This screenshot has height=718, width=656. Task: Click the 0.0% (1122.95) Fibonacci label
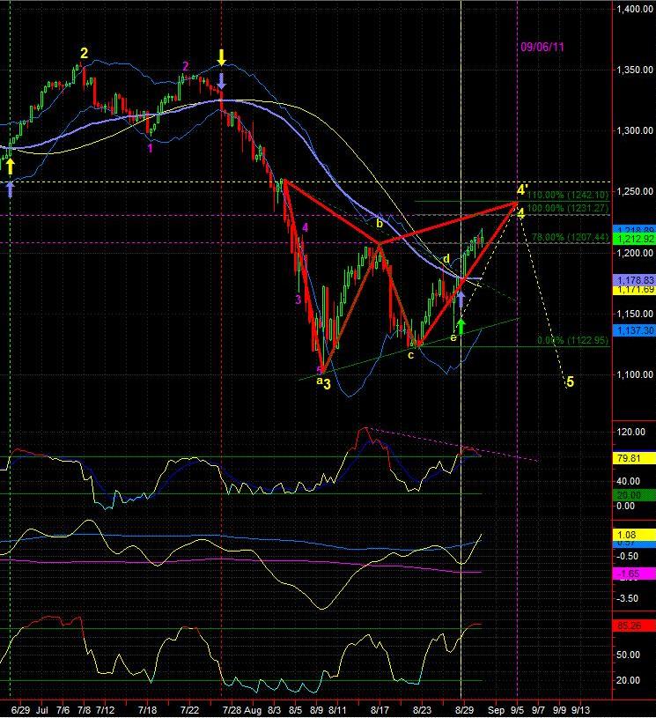click(572, 340)
